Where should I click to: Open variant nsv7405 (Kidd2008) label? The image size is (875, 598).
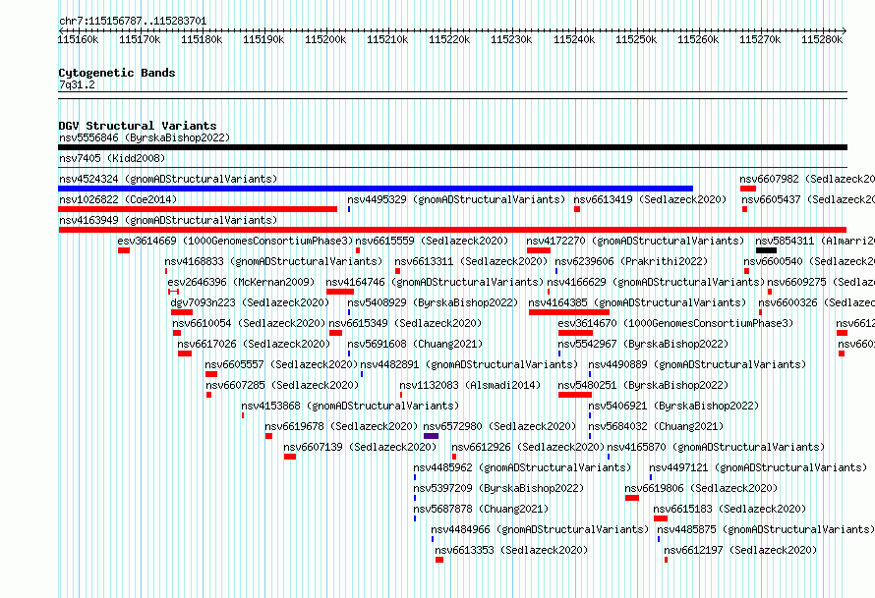pos(112,158)
